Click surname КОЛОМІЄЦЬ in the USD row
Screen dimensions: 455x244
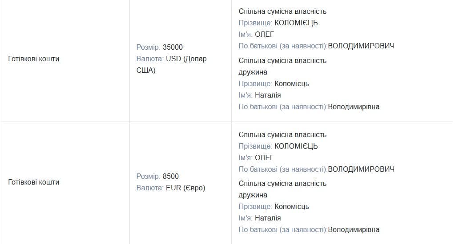pos(296,23)
